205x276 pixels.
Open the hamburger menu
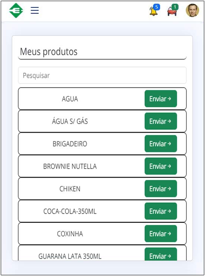[35, 10]
